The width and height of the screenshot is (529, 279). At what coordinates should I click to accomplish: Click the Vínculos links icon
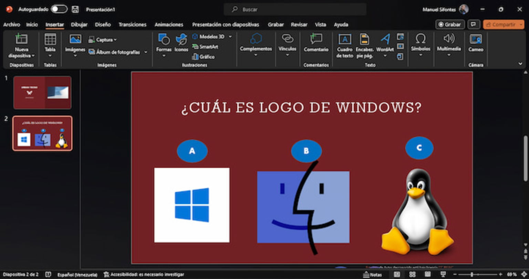coord(287,39)
